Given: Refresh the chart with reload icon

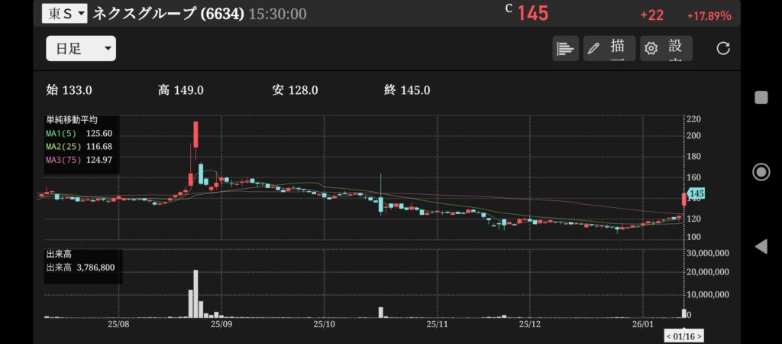Looking at the screenshot, I should 723,49.
